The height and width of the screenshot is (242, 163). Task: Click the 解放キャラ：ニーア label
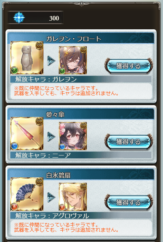coord(43,155)
